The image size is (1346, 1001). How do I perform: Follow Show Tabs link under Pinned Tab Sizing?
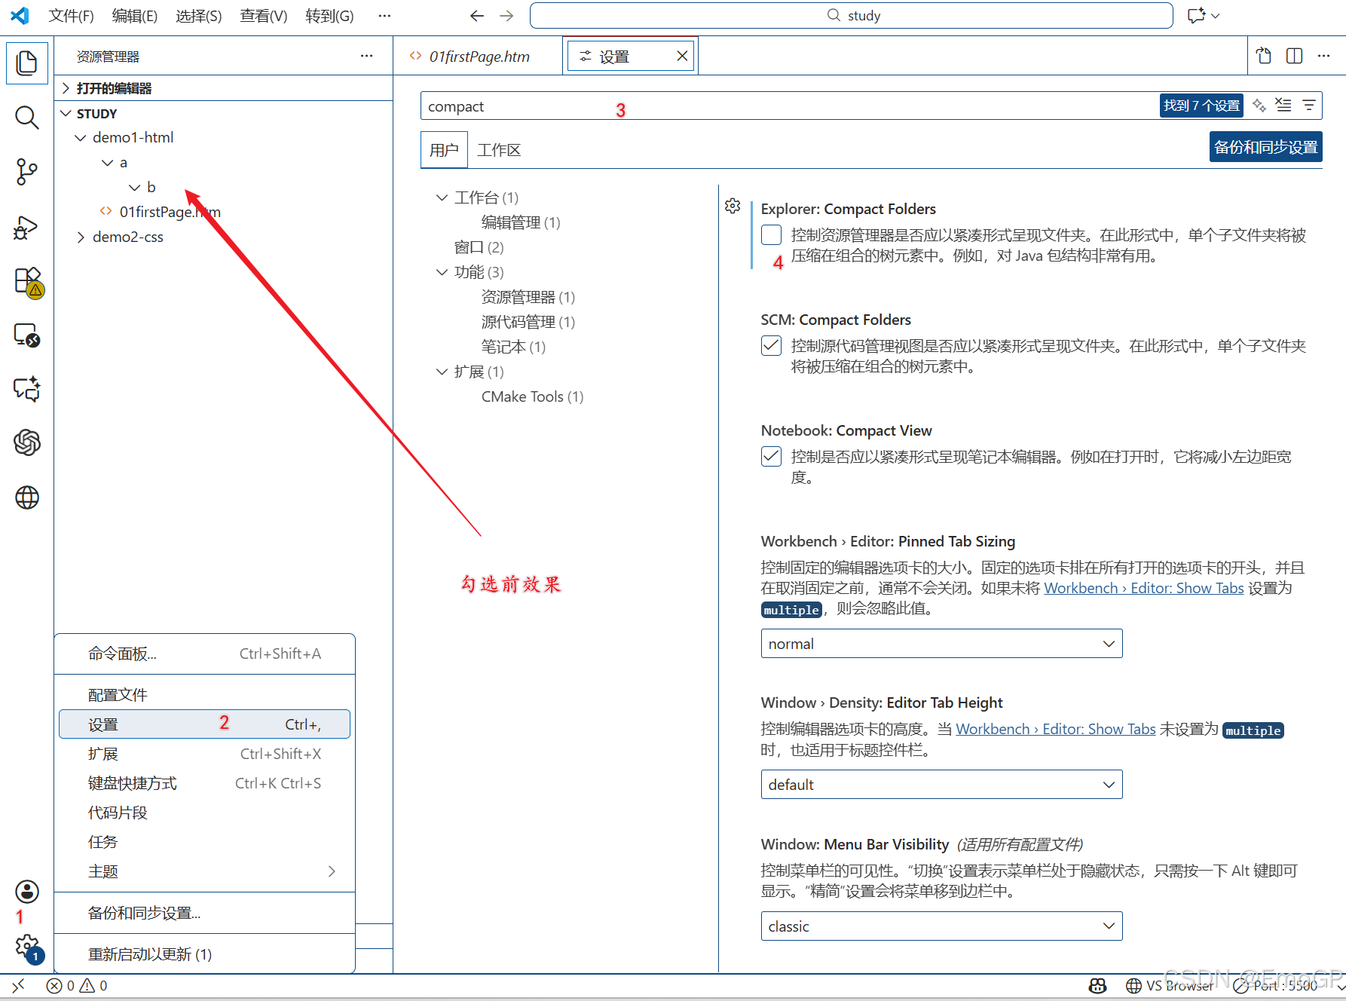tap(1143, 588)
